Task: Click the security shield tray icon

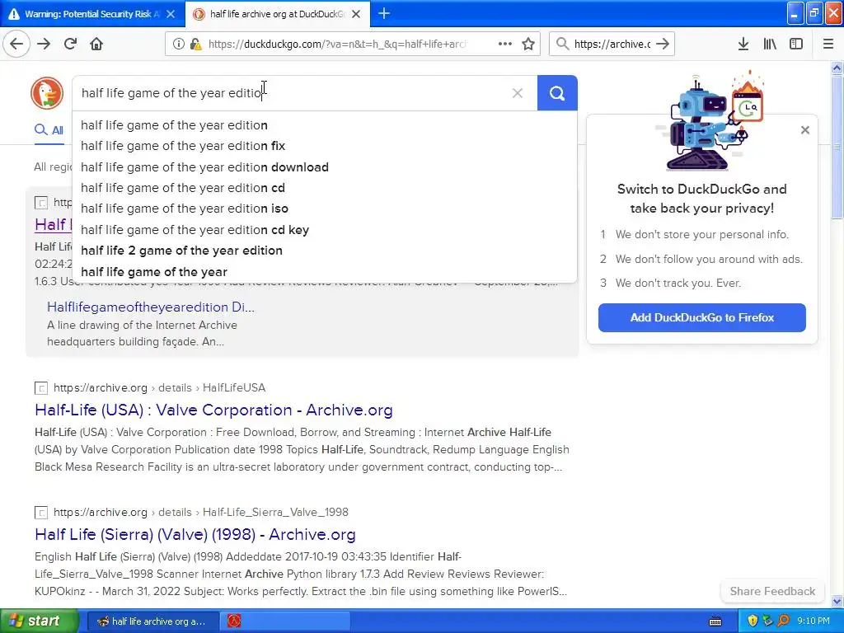Action: coord(753,621)
